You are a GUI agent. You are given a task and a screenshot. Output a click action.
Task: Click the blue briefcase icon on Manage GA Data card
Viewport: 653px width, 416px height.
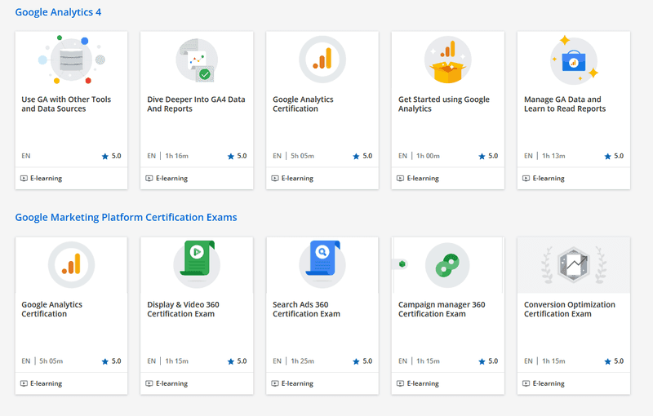point(574,60)
